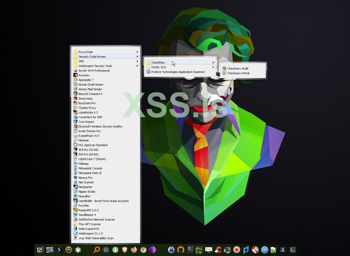The image size is (350, 256).
Task: Click the orange magnifier search dock icon
Action: (x=97, y=249)
